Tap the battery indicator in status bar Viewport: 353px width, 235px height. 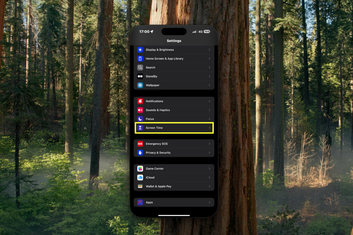point(207,31)
